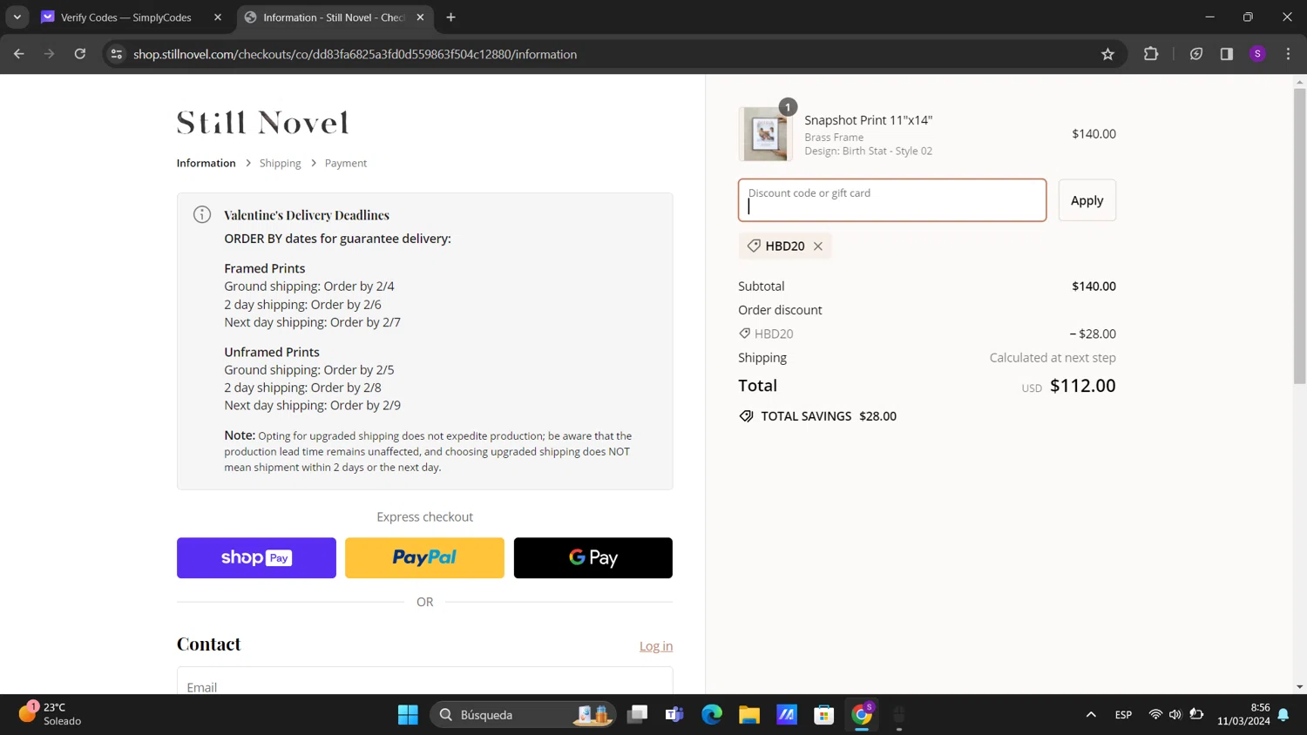Select the Information - Still Novel tab

[335, 17]
